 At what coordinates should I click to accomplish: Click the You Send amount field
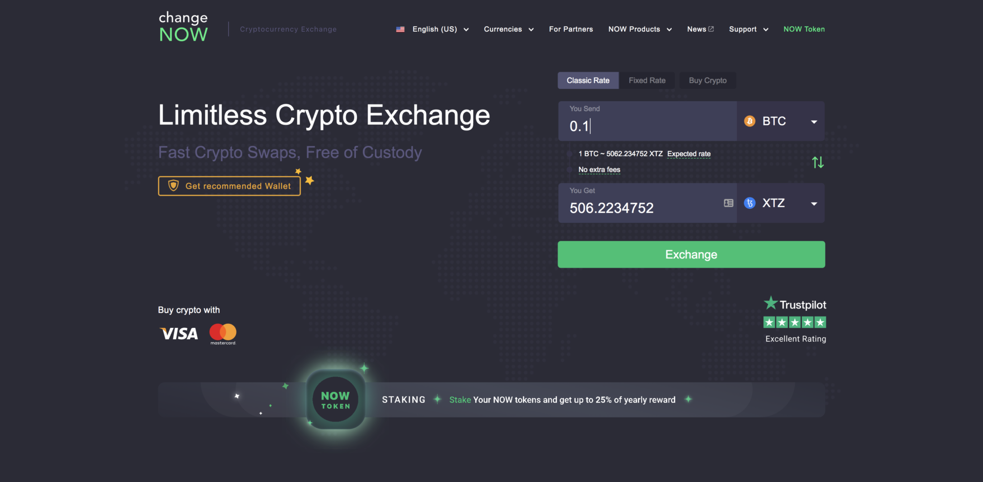tap(648, 121)
